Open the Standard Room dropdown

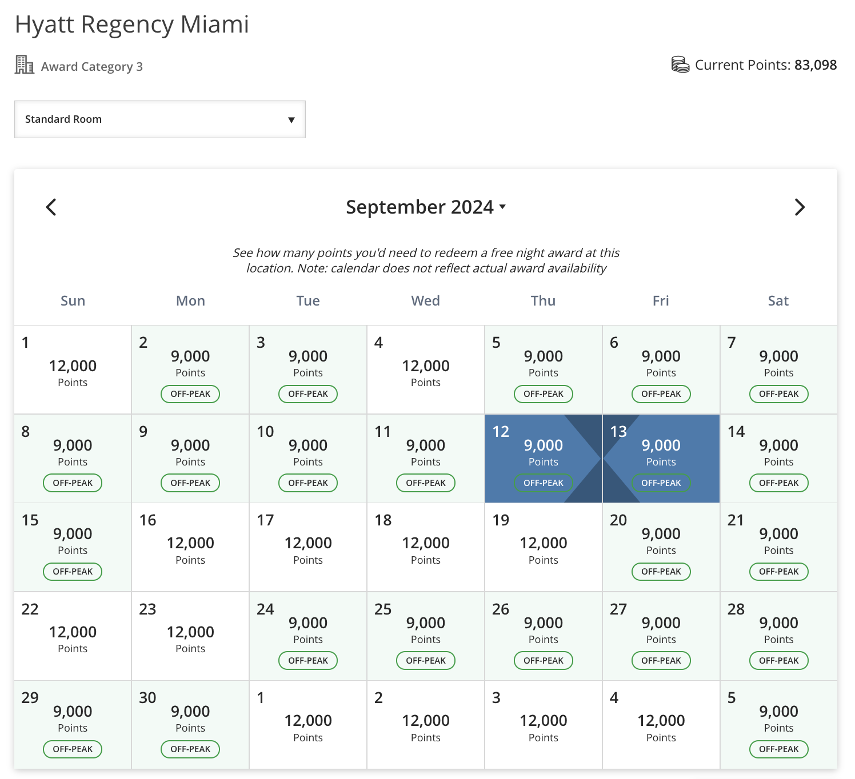[160, 119]
